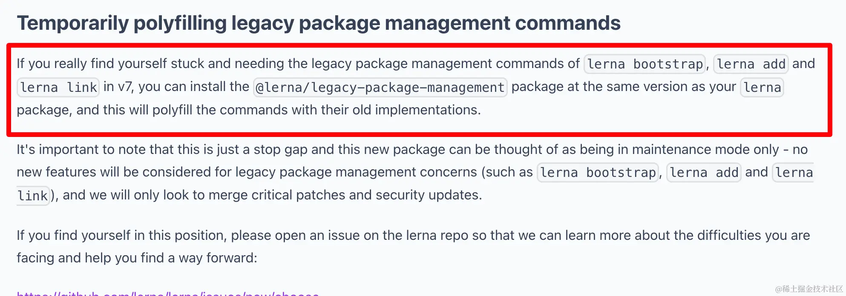Click the 'lerna bootstrap' code in highlighted paragraph
The height and width of the screenshot is (296, 846).
pyautogui.click(x=645, y=64)
